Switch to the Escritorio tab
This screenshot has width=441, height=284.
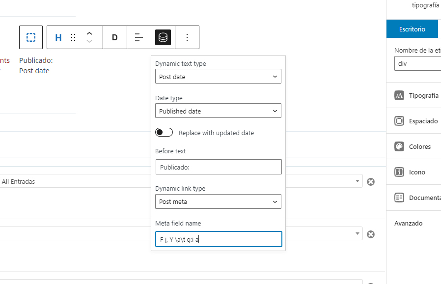412,28
